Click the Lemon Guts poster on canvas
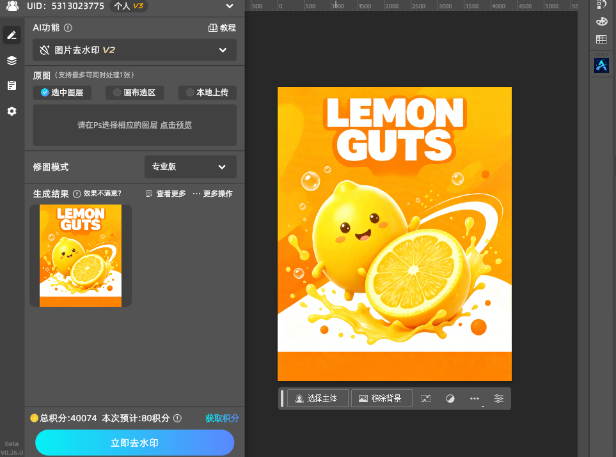Screen dimensions: 616x457 pos(395,234)
